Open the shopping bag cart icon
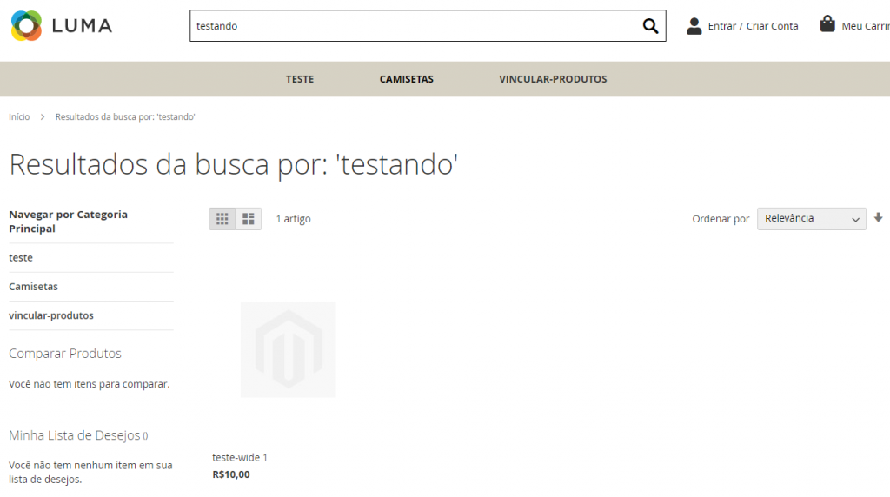This screenshot has height=497, width=890. pos(827,23)
